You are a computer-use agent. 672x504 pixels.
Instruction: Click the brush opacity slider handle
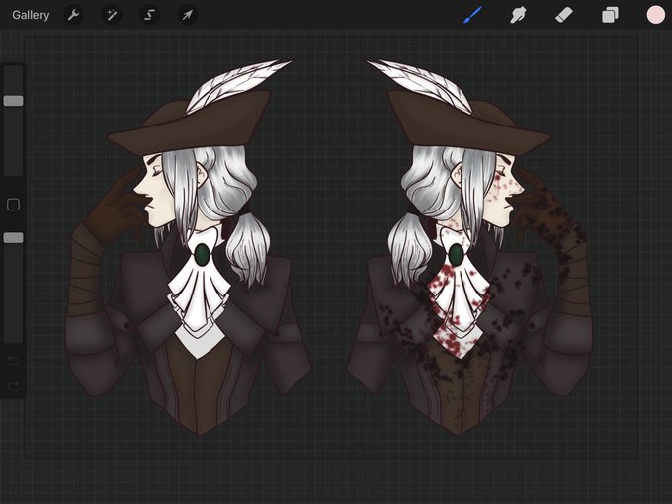pos(13,238)
